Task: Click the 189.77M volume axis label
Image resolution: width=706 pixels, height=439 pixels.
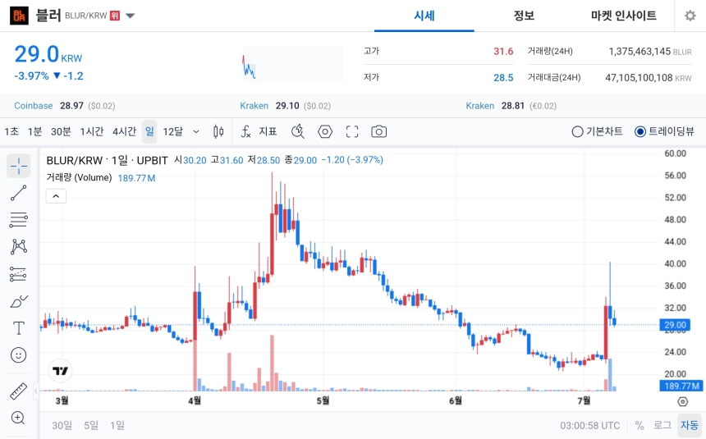Action: coord(681,386)
